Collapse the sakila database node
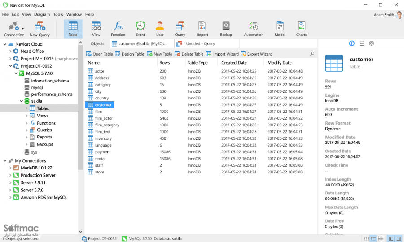The image size is (404, 242). point(22,101)
